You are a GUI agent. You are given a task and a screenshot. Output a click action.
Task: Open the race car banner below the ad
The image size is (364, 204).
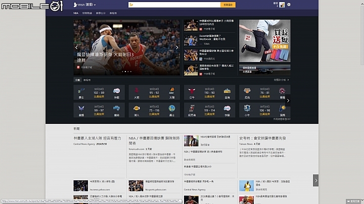[264, 70]
